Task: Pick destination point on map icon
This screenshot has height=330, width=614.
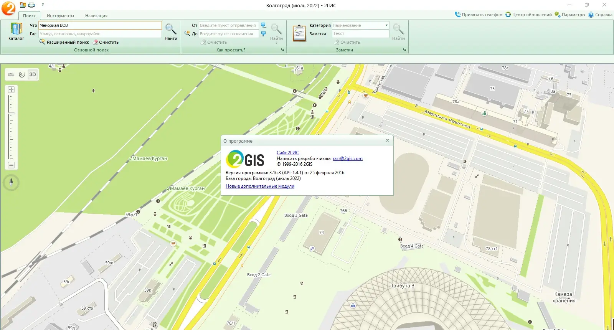Action: pos(263,34)
